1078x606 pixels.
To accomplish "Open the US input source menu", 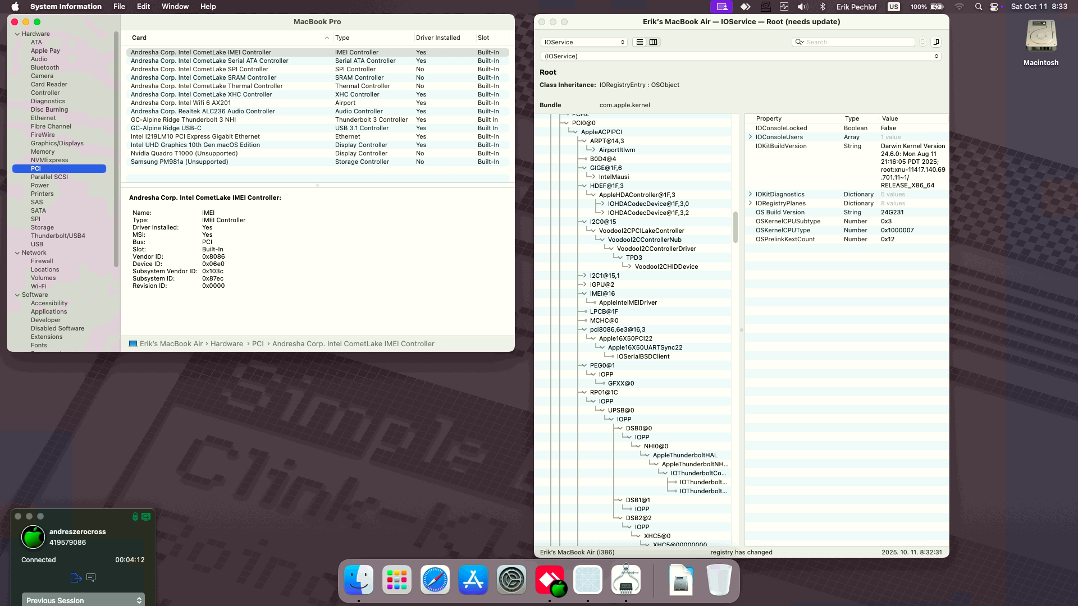I will (893, 7).
